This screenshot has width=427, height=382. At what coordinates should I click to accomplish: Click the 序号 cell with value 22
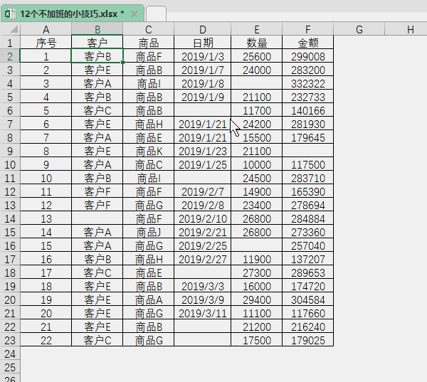coord(46,340)
